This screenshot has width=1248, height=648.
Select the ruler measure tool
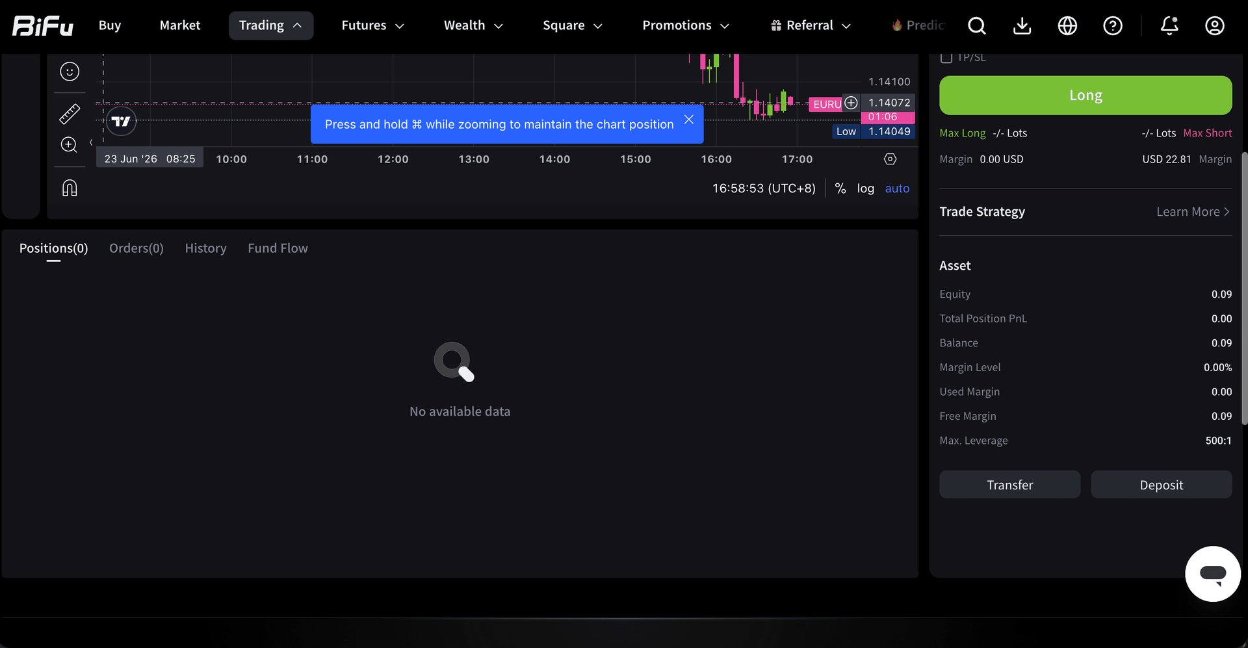tap(70, 114)
